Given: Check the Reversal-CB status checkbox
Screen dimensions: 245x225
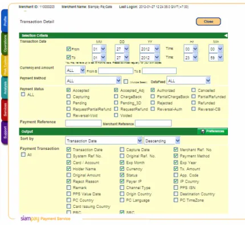Looking at the screenshot, I should pyautogui.click(x=193, y=109).
